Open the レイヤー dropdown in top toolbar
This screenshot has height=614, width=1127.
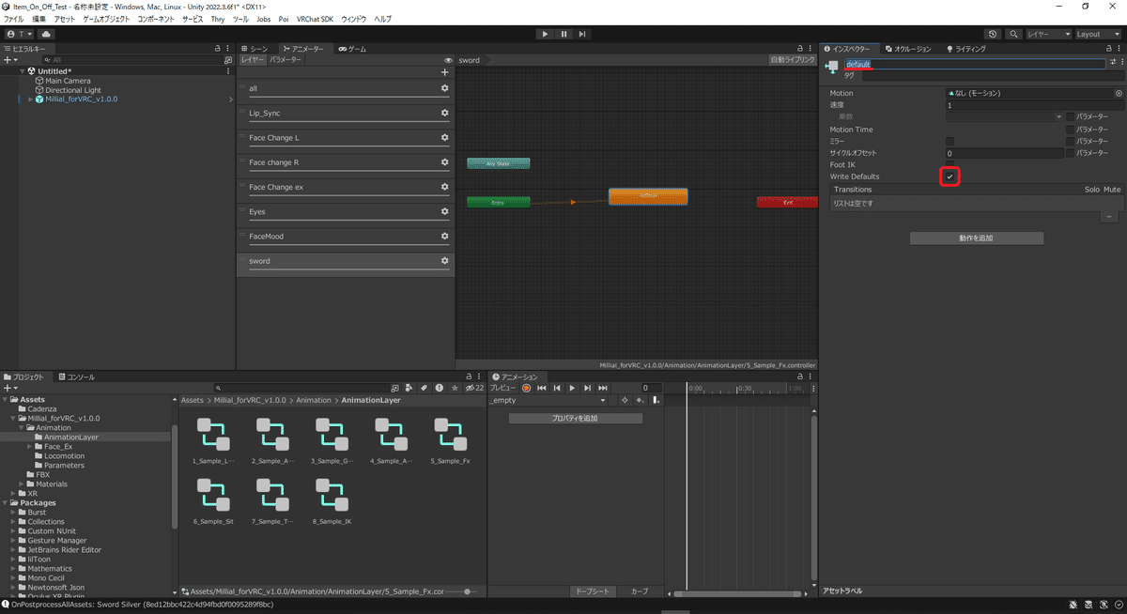pyautogui.click(x=1048, y=34)
